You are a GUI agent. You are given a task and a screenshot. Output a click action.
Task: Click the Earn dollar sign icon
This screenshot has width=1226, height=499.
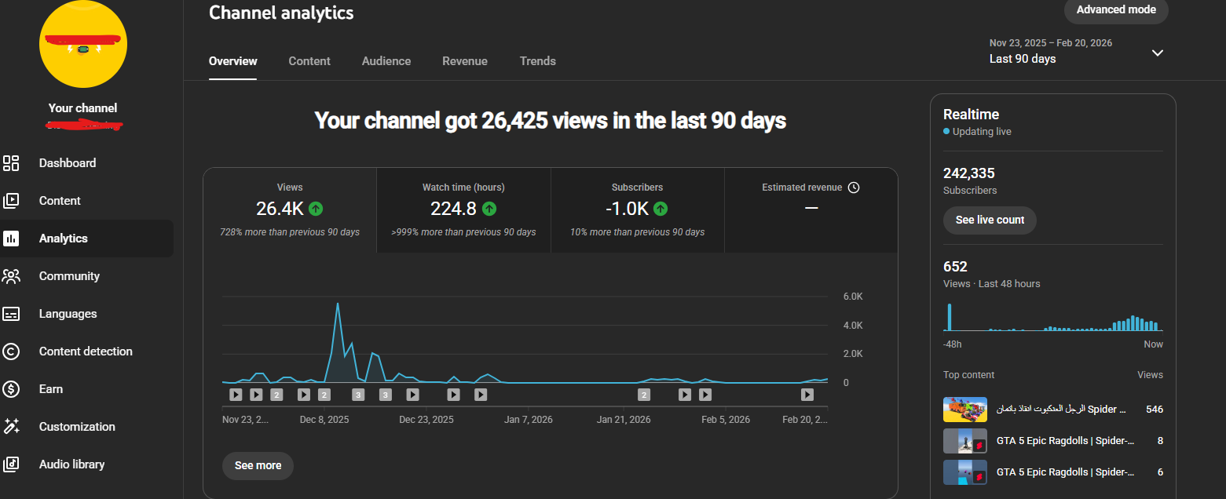[x=11, y=389]
